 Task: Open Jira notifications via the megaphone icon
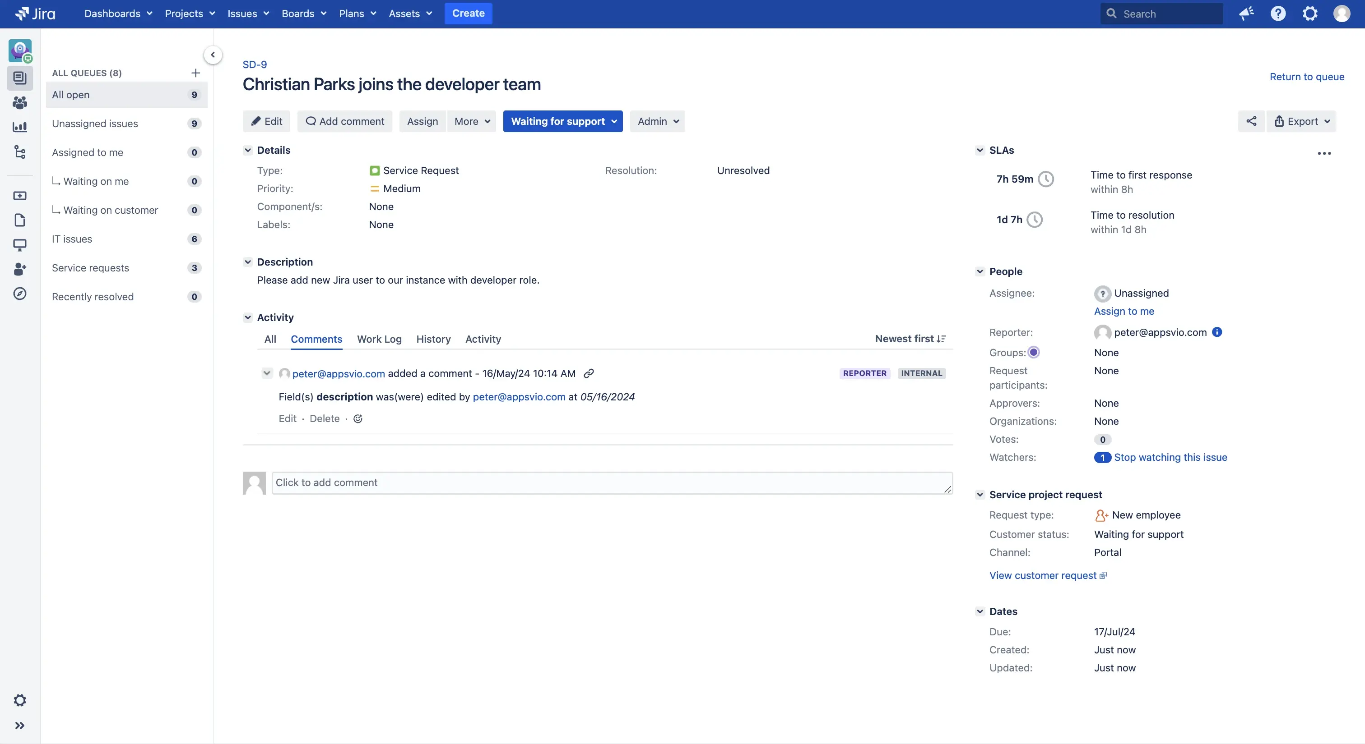click(1246, 13)
